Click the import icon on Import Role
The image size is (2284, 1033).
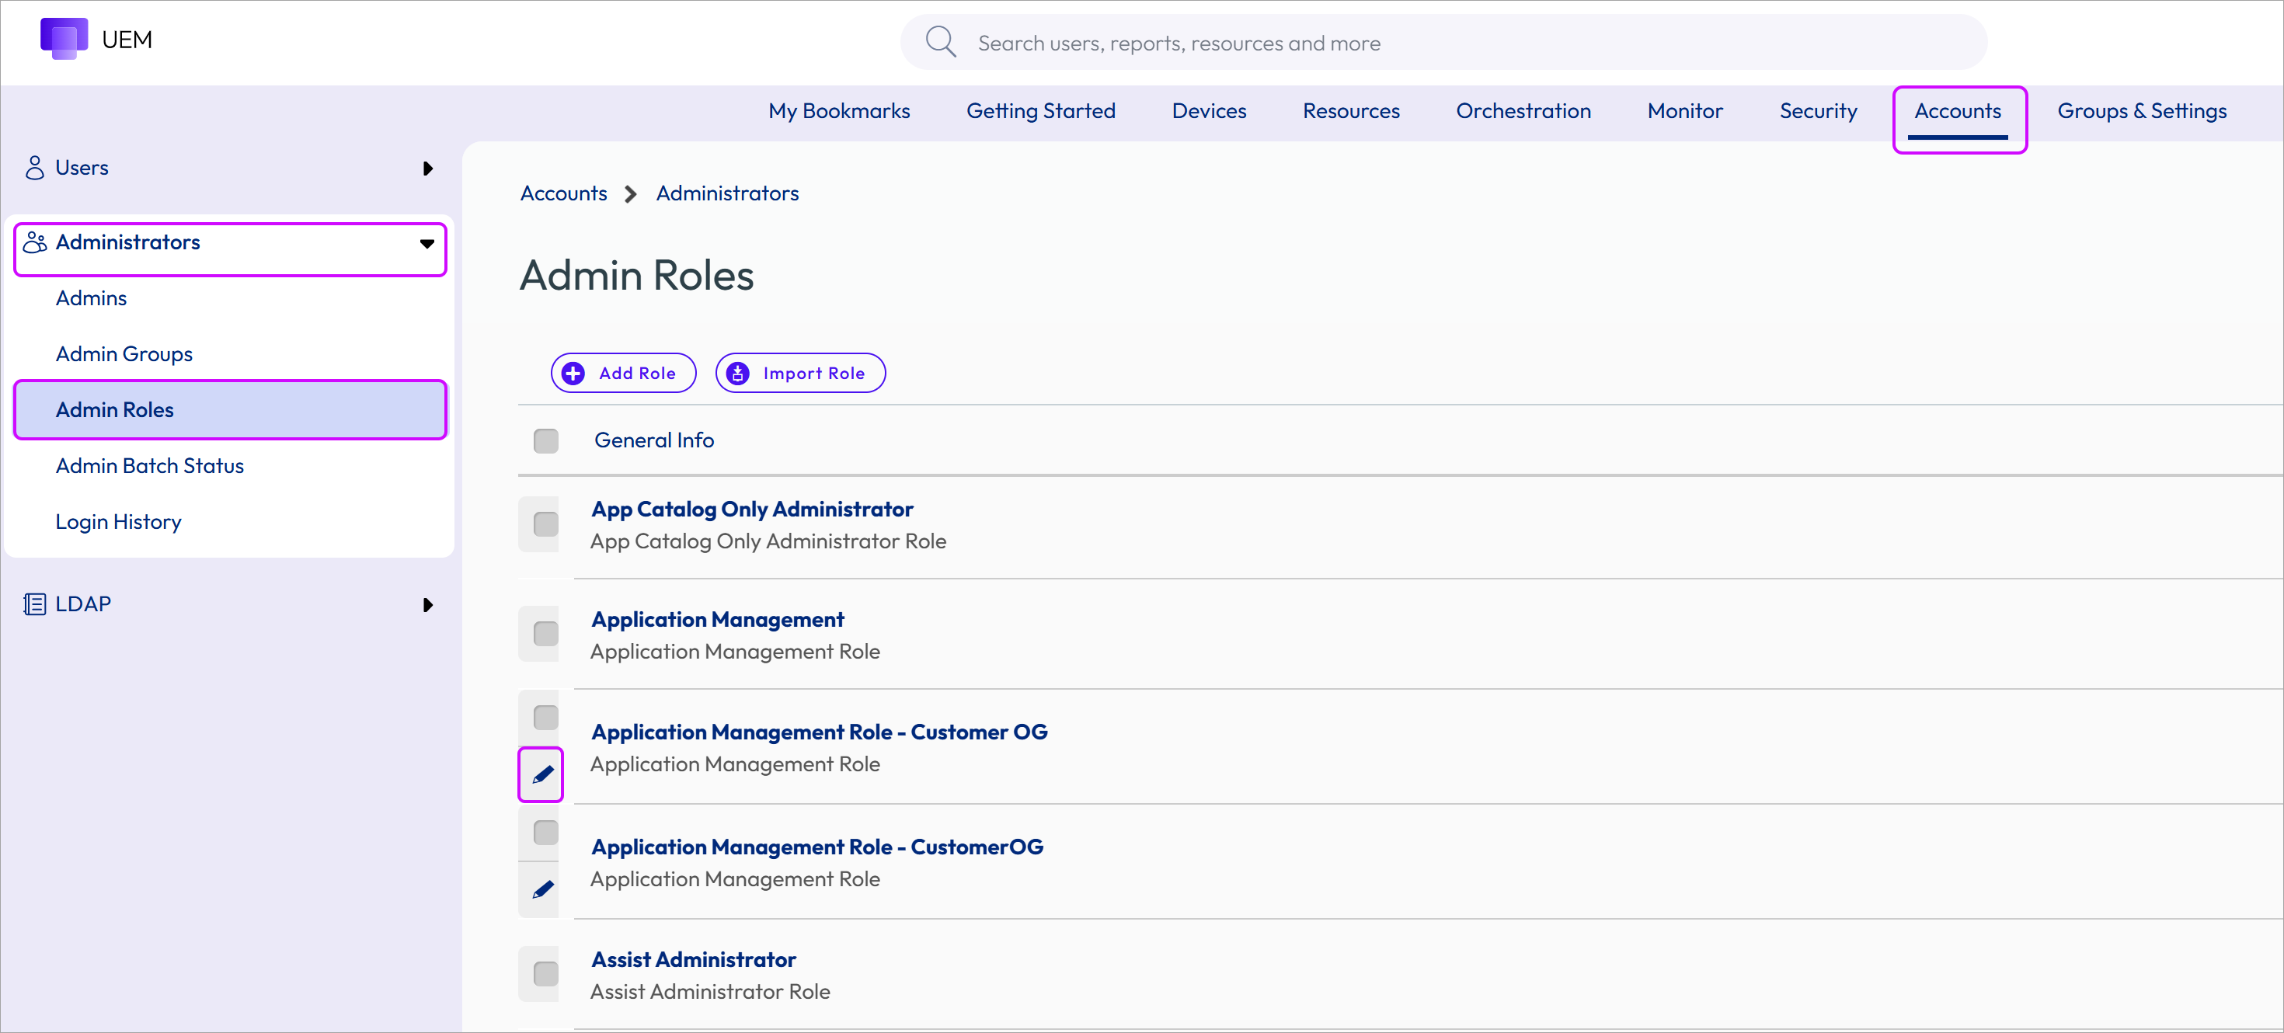(738, 374)
